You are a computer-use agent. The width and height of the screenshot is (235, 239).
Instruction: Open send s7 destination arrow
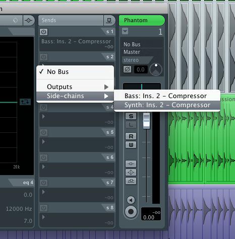tap(43, 192)
